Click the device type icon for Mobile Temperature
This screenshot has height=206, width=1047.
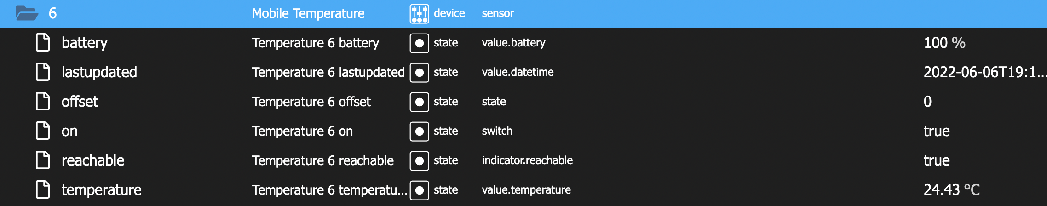(419, 14)
